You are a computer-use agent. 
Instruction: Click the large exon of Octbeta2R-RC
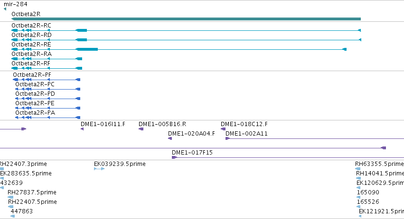[82, 30]
